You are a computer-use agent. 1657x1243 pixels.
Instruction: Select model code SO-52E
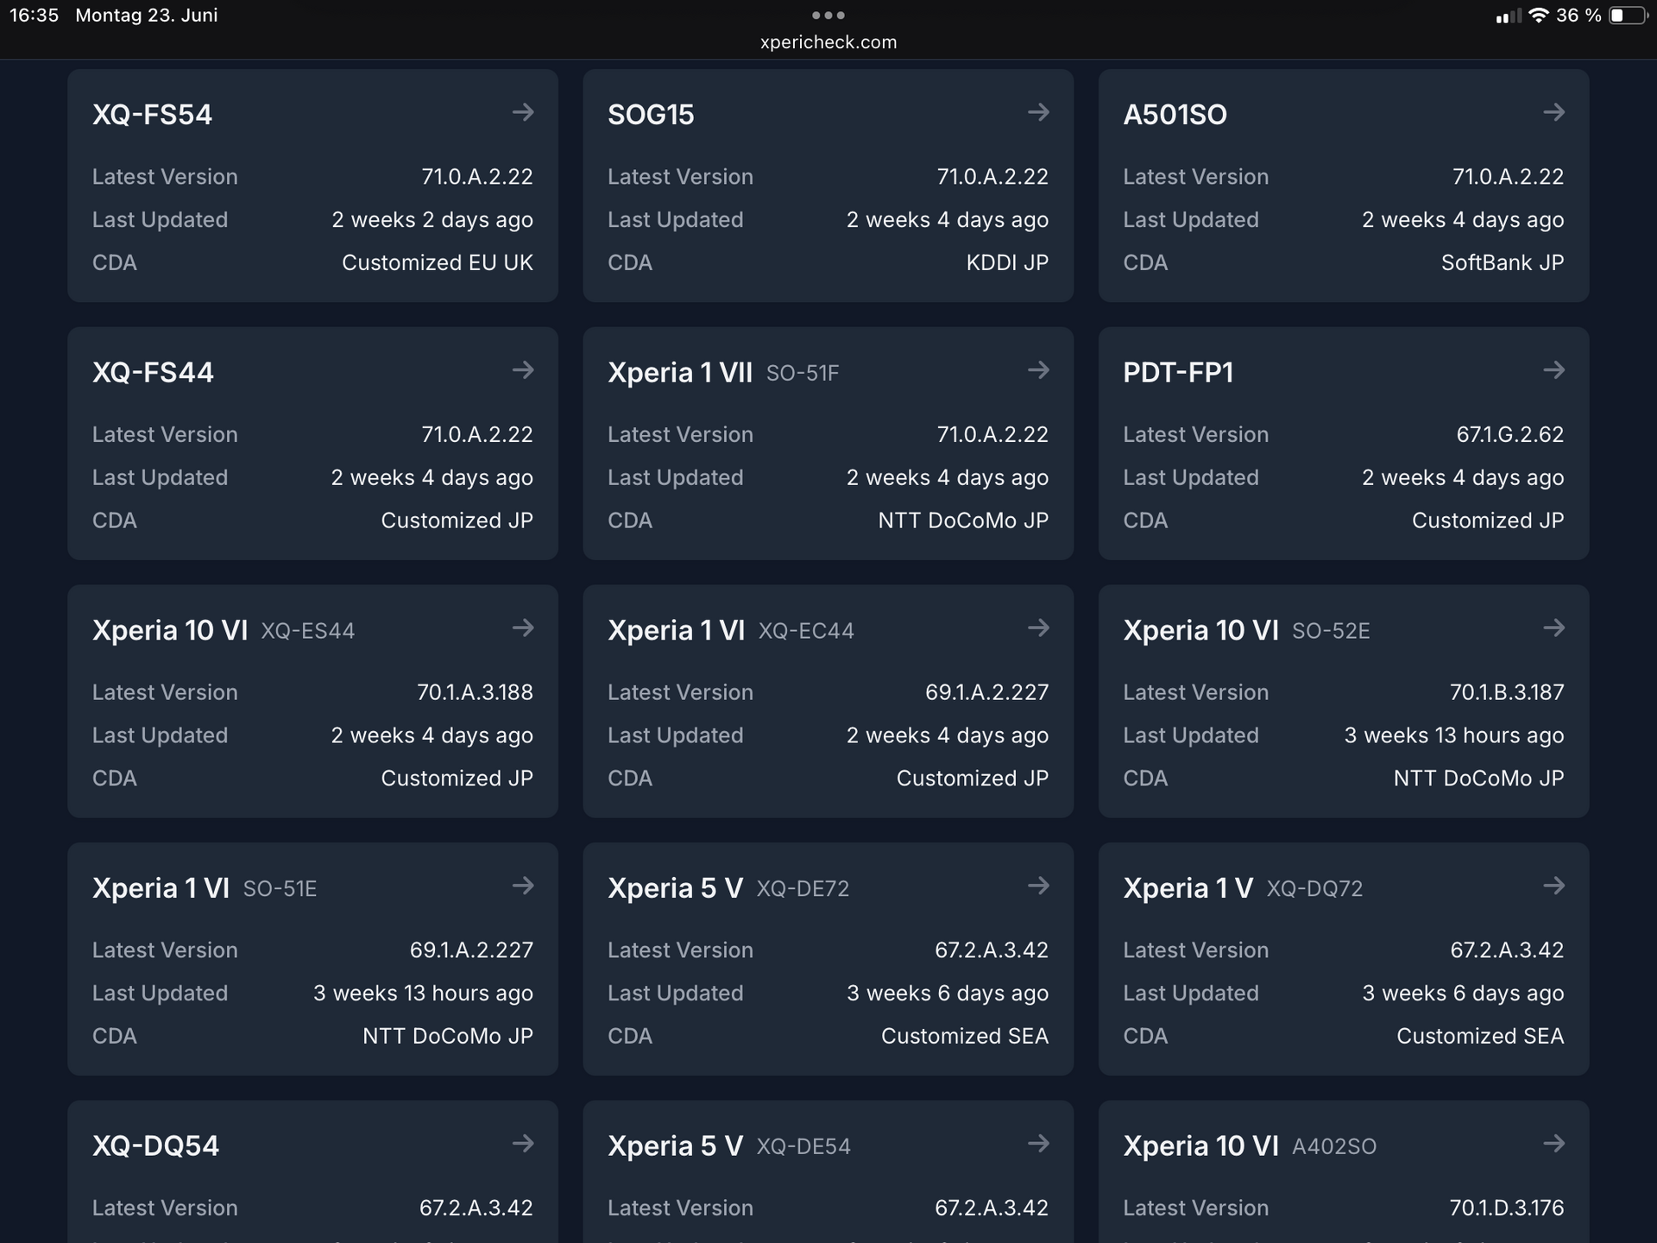pos(1331,632)
